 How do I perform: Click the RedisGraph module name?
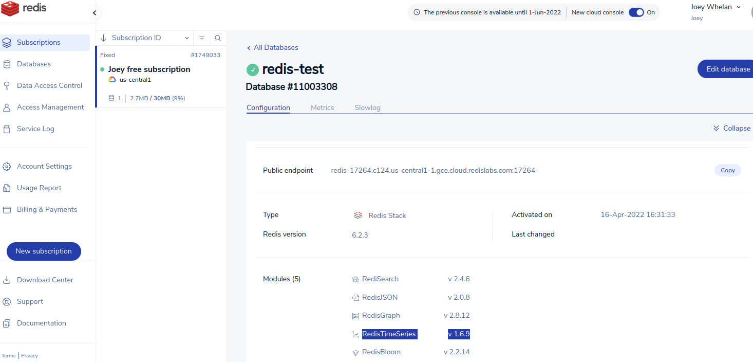[x=381, y=316]
